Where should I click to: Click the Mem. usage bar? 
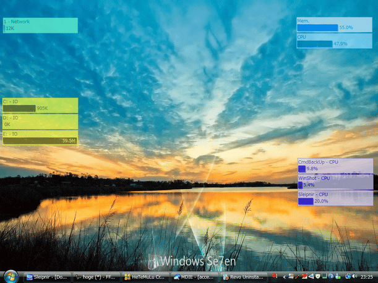[x=317, y=28]
